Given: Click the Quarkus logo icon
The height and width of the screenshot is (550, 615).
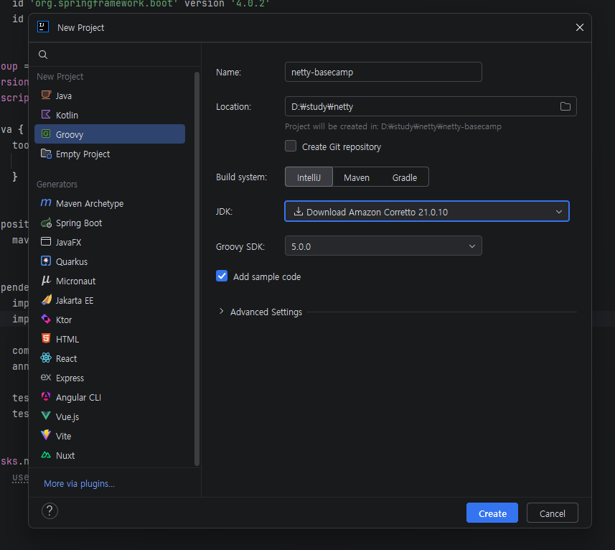Looking at the screenshot, I should tap(46, 261).
